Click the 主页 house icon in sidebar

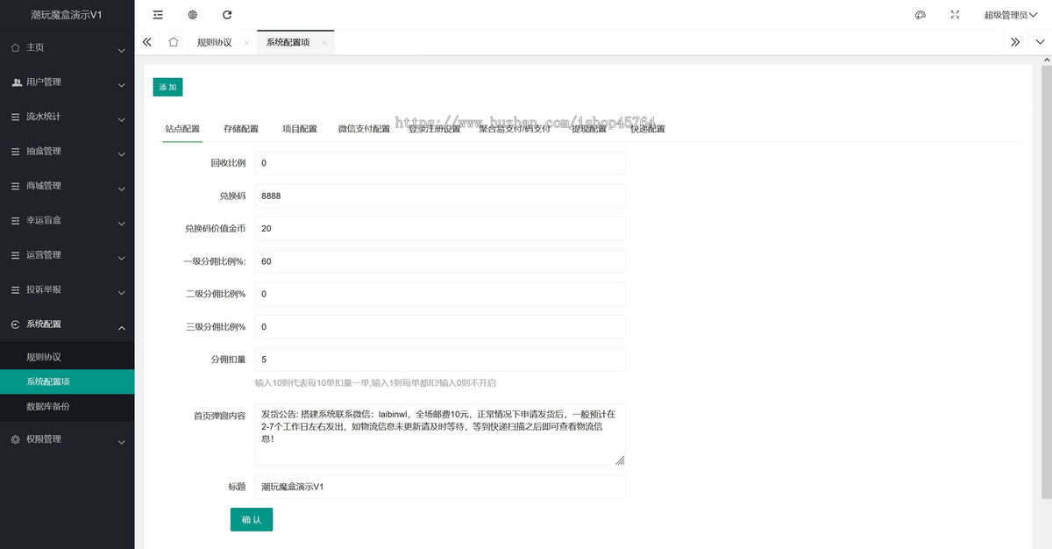coord(16,48)
